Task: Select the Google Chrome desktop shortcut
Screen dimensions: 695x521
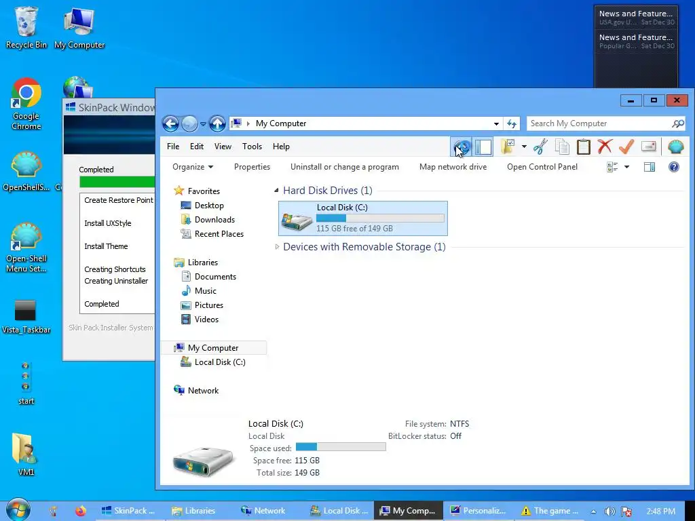Action: pos(26,104)
